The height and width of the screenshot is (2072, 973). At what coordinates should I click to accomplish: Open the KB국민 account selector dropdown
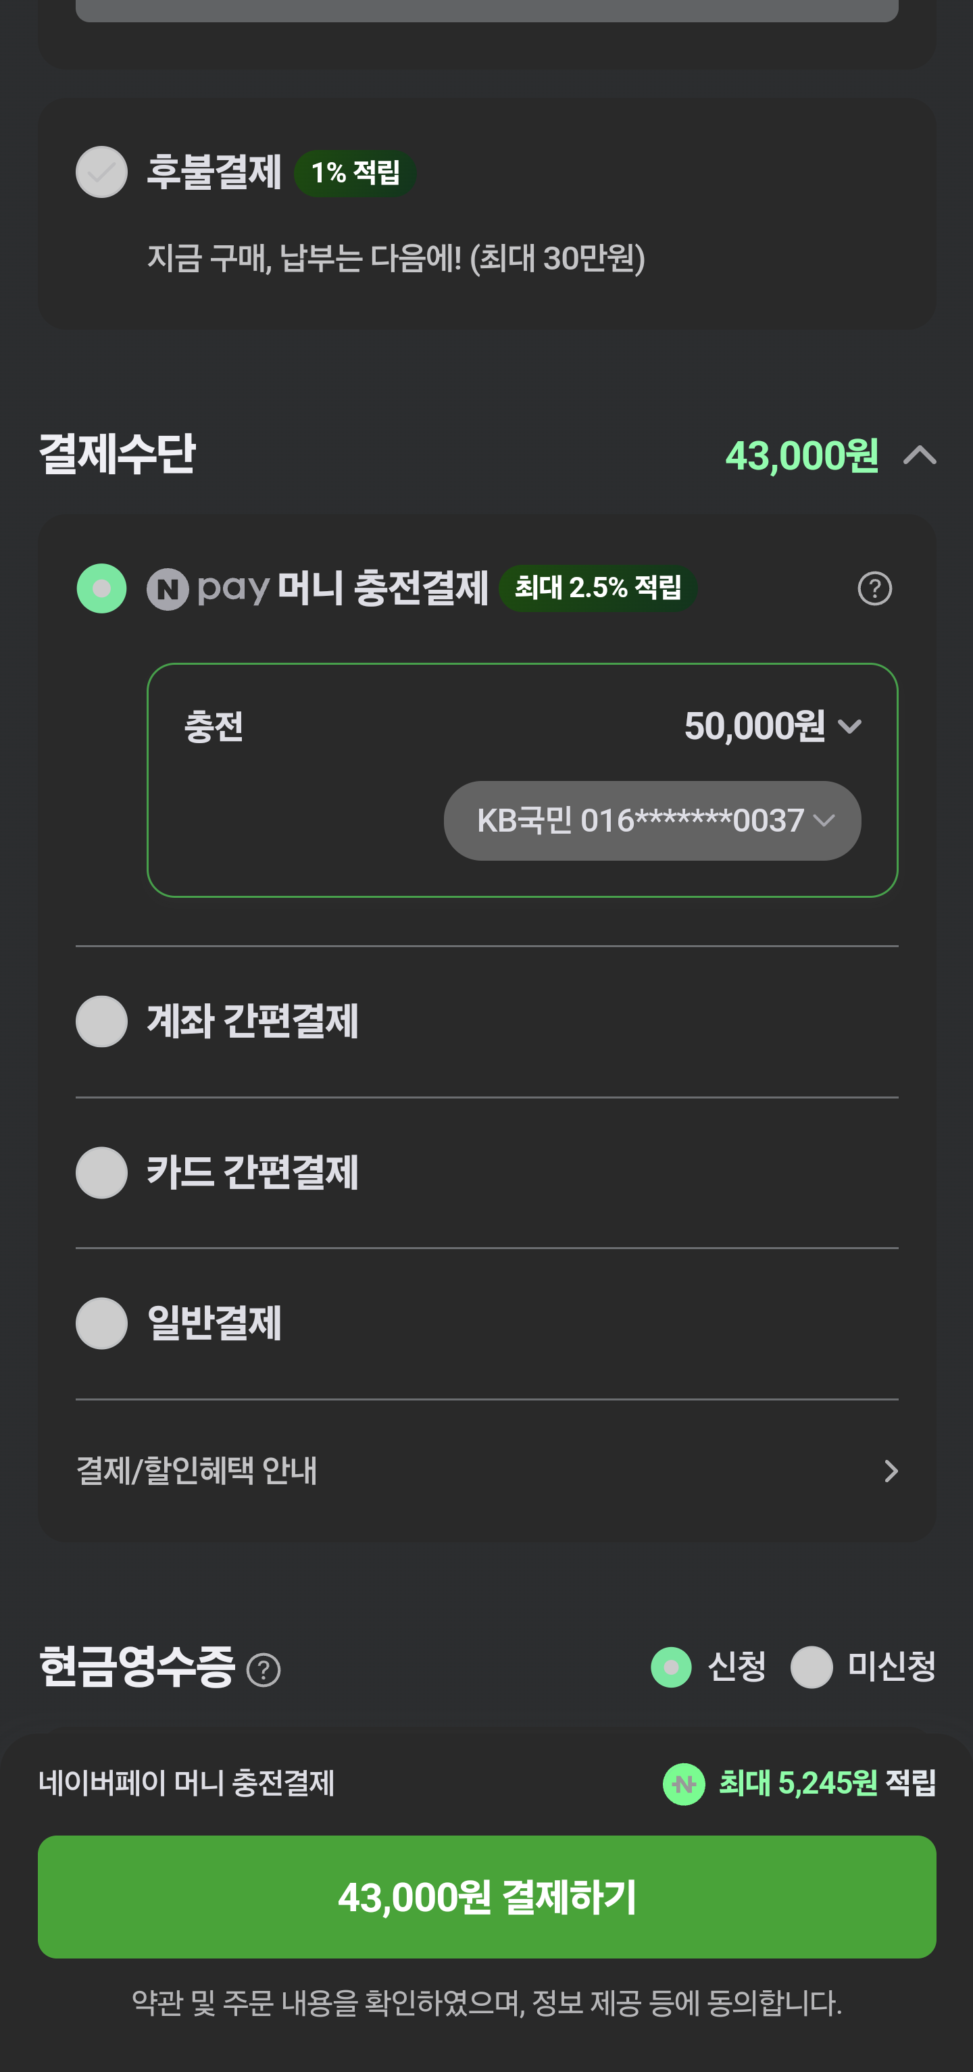coord(652,820)
